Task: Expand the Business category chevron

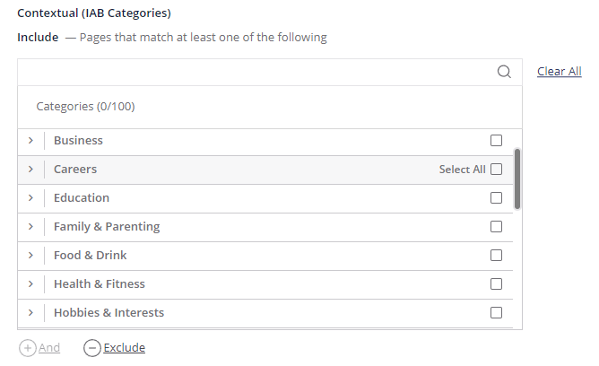Action: 31,141
